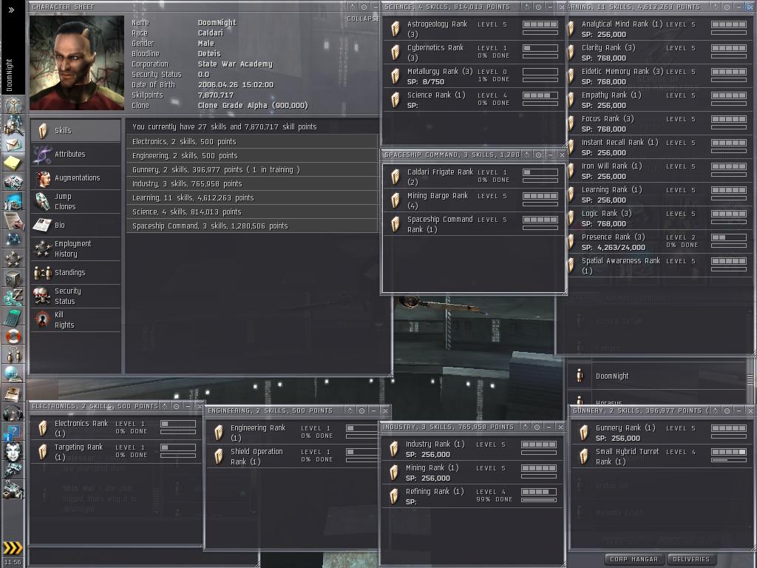
Task: Click the Presence skill level progress bar
Action: tap(729, 237)
